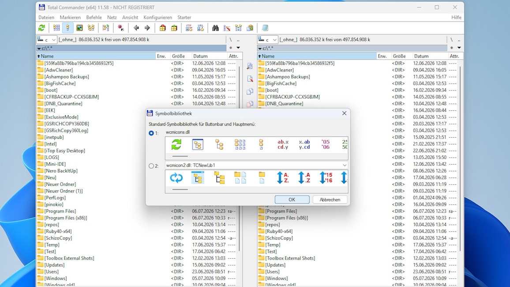Open the right panel drive 'c' dropdown
This screenshot has height=287, width=510.
point(268,40)
